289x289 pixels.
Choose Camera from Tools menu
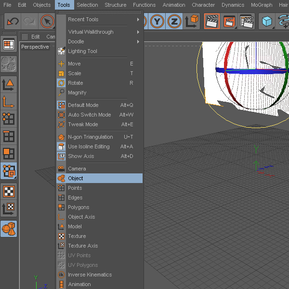tap(100, 169)
